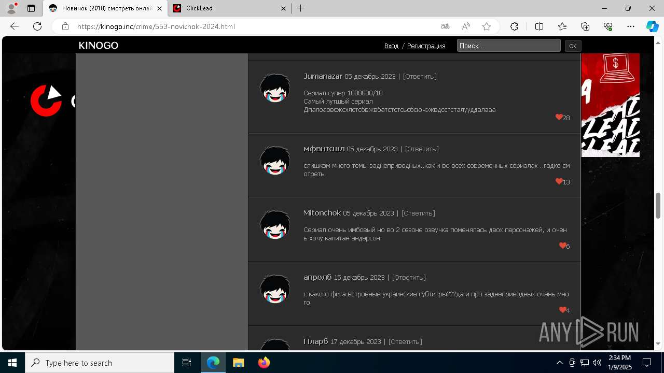Reply to Пларб's comment

click(x=405, y=341)
